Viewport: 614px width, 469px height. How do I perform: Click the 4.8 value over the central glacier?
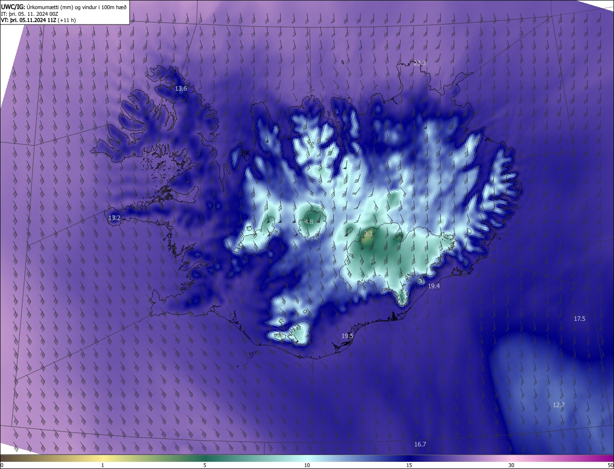coord(308,222)
